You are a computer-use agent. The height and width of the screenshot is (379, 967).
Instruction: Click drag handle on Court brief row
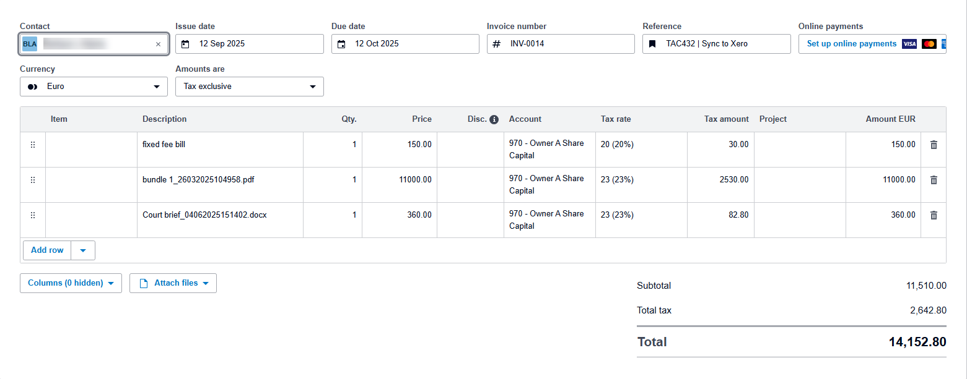tap(33, 215)
